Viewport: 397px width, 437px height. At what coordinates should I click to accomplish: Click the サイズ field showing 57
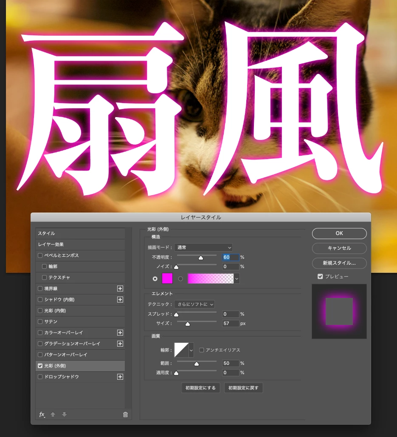pyautogui.click(x=231, y=324)
